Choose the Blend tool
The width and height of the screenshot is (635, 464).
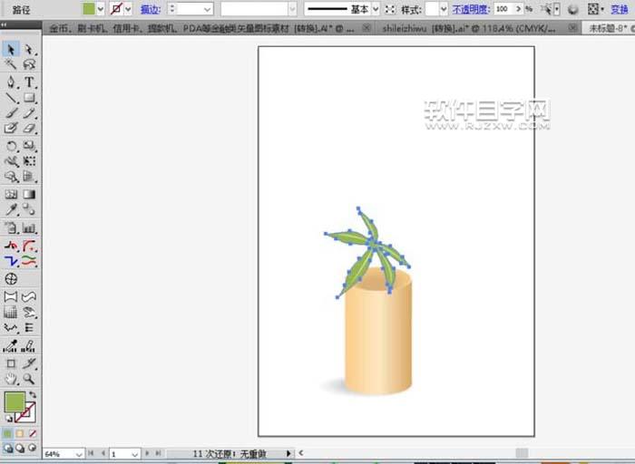tap(29, 209)
